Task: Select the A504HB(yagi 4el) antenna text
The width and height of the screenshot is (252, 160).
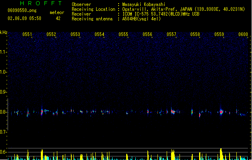Action: coord(141,19)
